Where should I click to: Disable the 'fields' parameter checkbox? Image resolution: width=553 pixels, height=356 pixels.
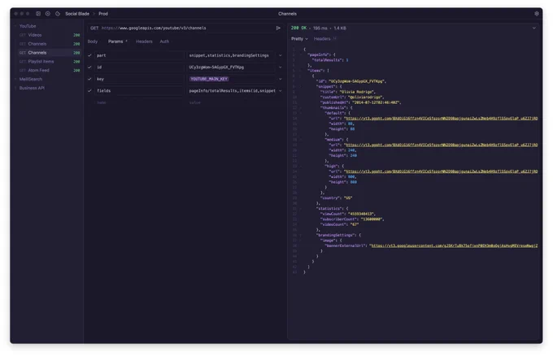(89, 90)
